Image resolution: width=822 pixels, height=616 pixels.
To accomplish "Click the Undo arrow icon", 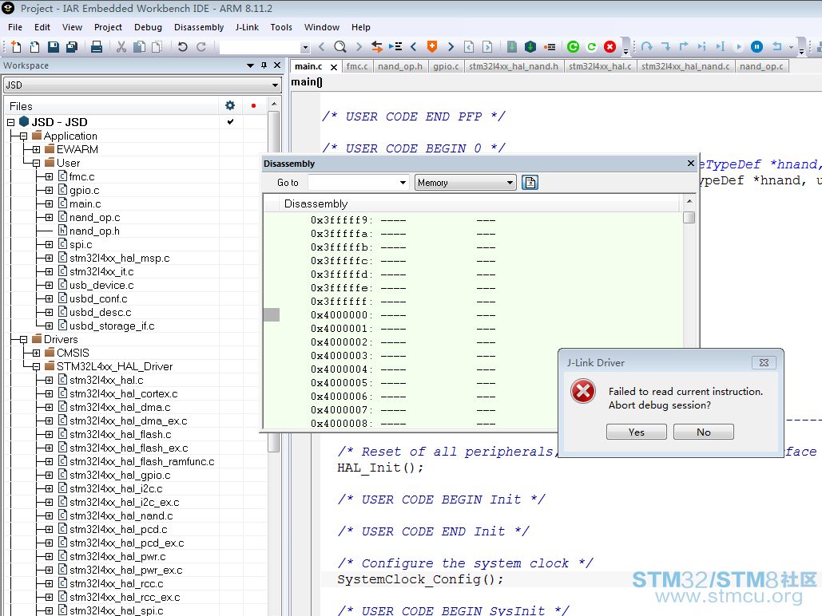I will point(182,47).
